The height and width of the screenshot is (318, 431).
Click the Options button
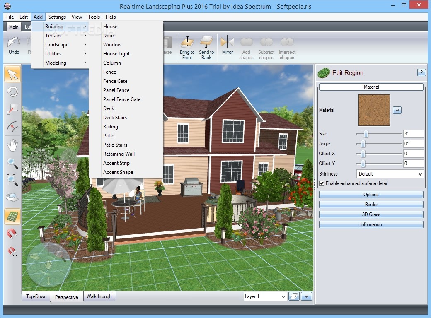[371, 195]
